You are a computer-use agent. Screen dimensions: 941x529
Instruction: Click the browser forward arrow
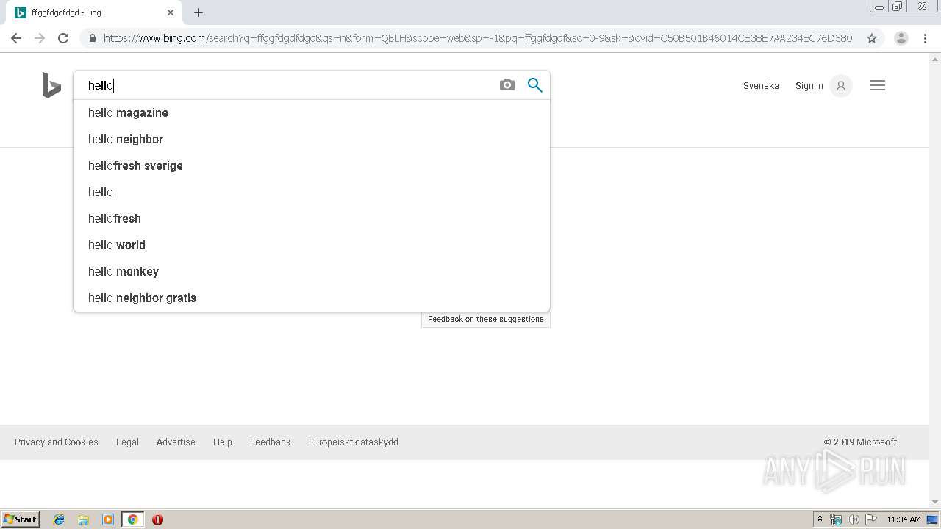40,38
